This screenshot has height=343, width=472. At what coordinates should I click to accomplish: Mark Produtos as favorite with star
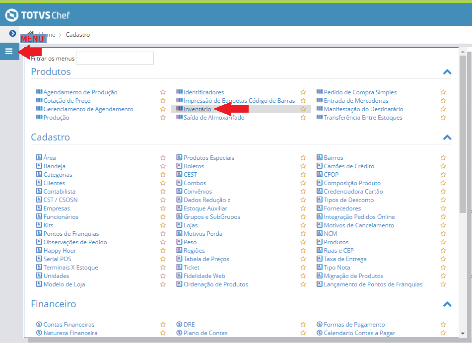coord(443,242)
